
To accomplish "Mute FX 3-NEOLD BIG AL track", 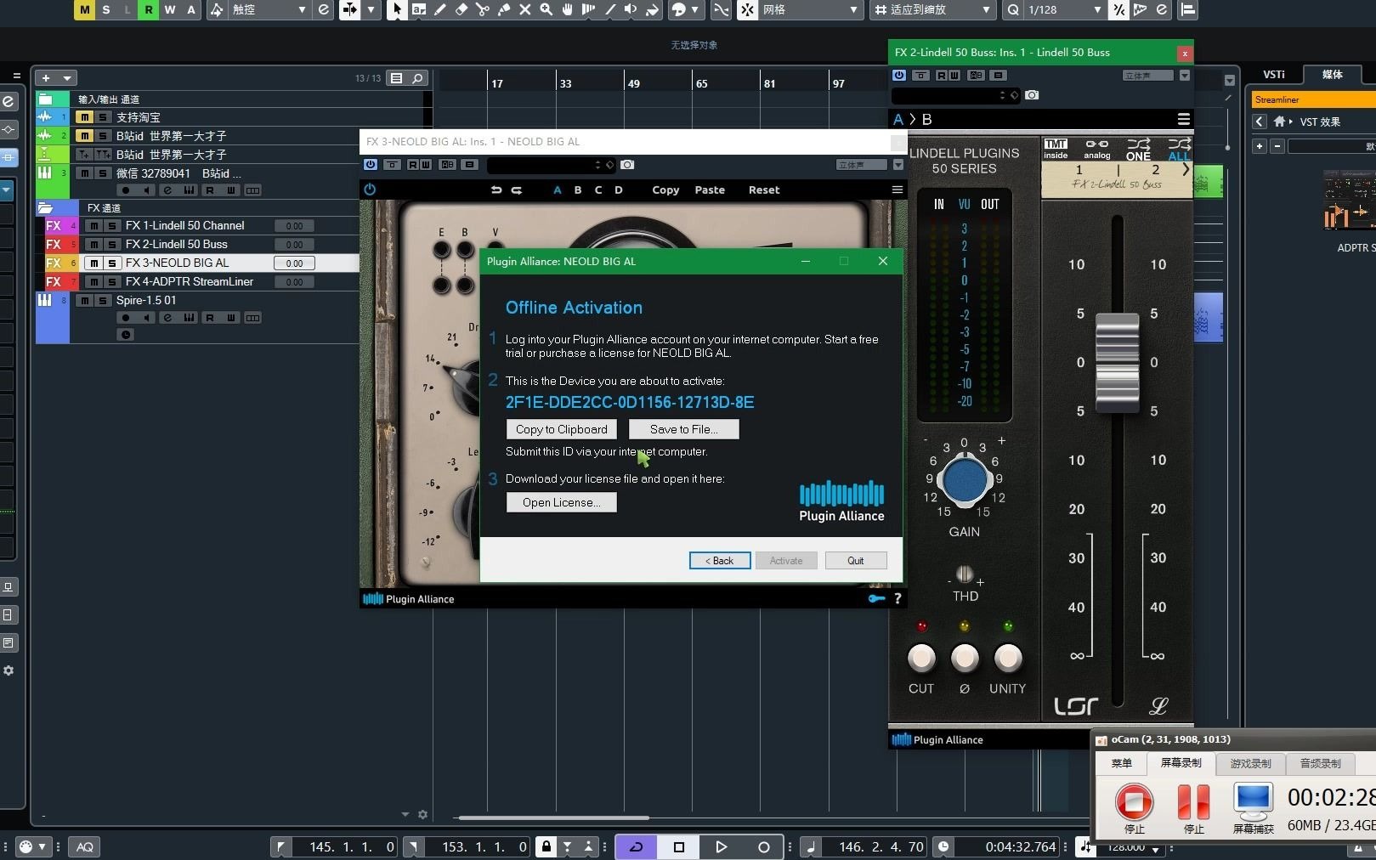I will click(94, 263).
